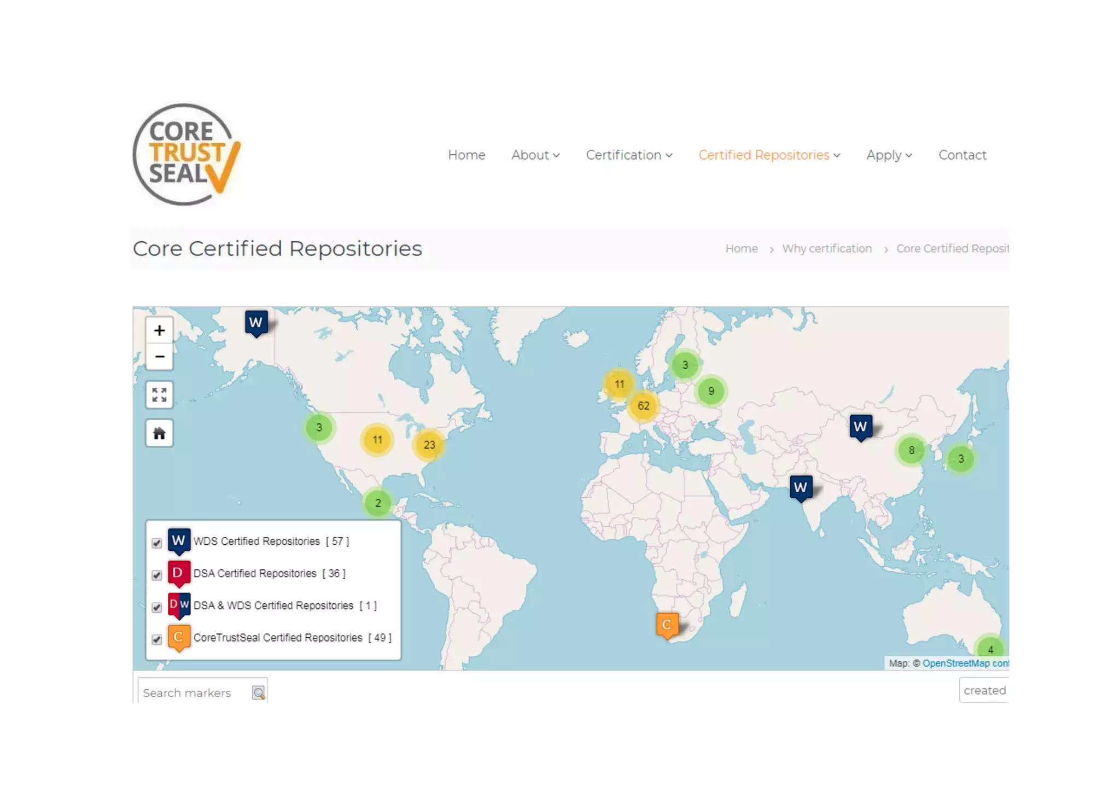Zoom in on the map
Image resolution: width=1120 pixels, height=792 pixels.
(159, 330)
